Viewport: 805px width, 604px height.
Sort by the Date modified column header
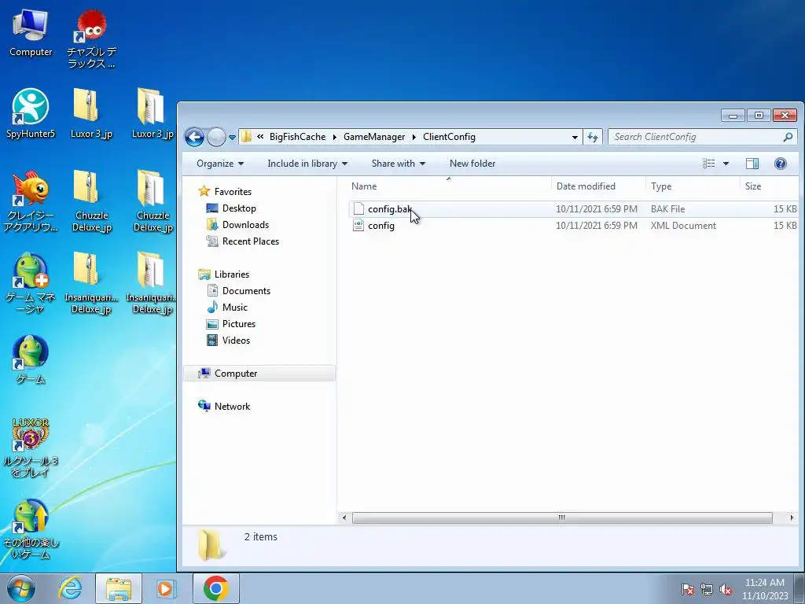[x=598, y=186]
